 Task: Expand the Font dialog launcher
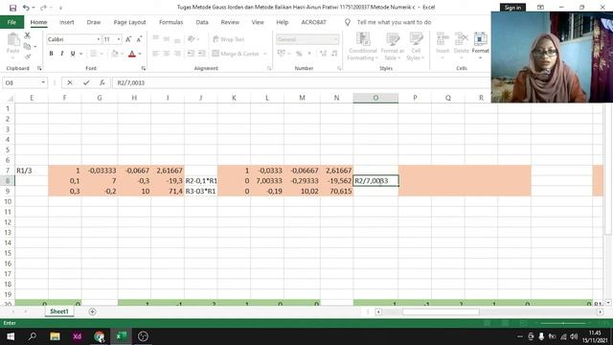pyautogui.click(x=144, y=68)
